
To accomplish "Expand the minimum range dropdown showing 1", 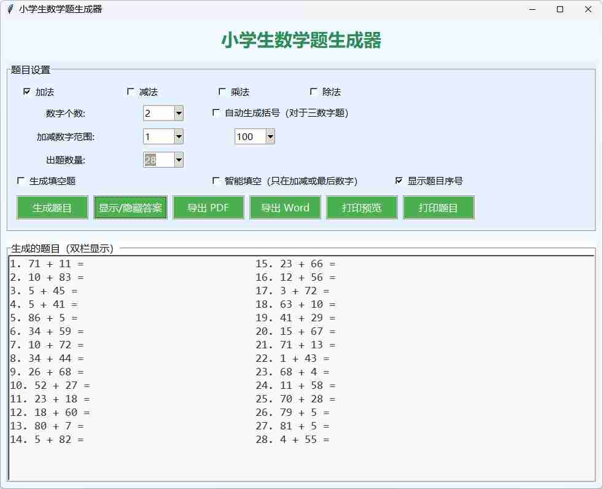I will (x=179, y=136).
